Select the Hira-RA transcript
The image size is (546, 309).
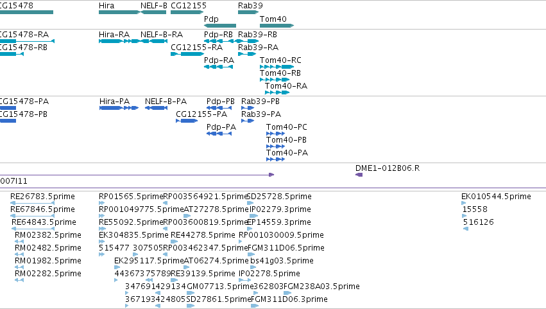point(119,41)
